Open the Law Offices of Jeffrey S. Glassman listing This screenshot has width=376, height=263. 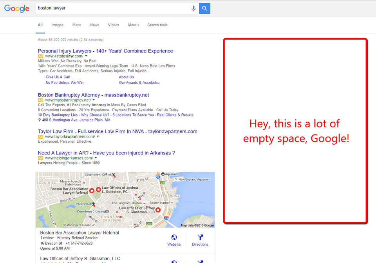point(80,258)
